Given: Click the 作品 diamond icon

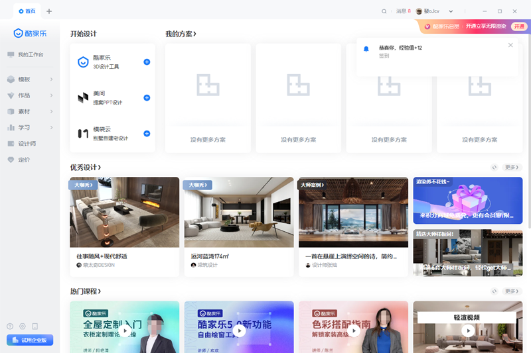Looking at the screenshot, I should (11, 95).
